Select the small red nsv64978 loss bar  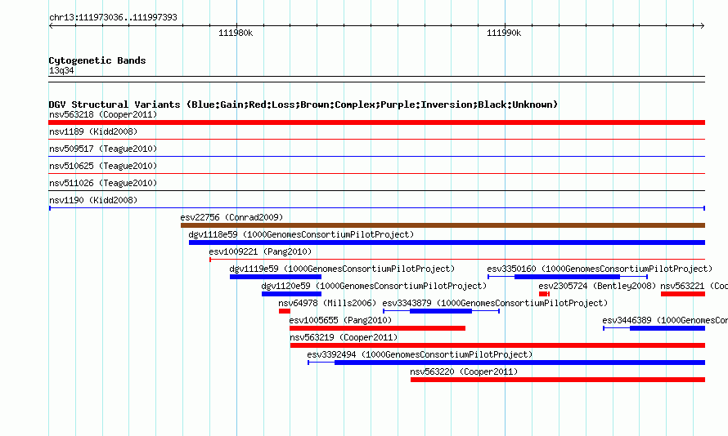285,311
